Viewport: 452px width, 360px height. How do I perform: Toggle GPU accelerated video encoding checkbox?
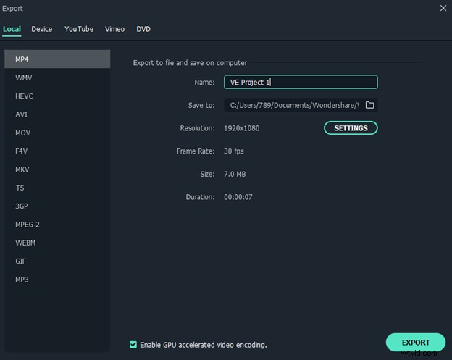tap(133, 344)
